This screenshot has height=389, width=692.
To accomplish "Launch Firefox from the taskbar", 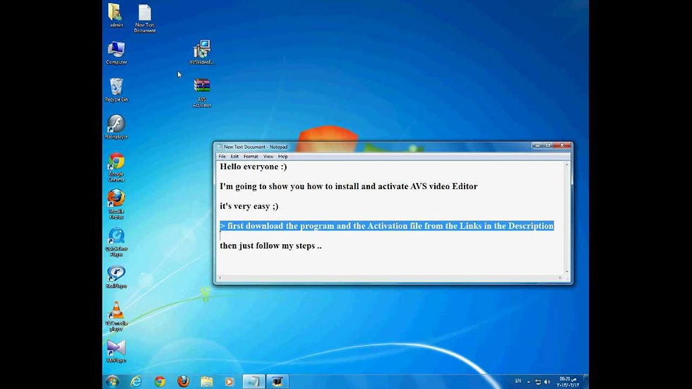I will click(183, 381).
